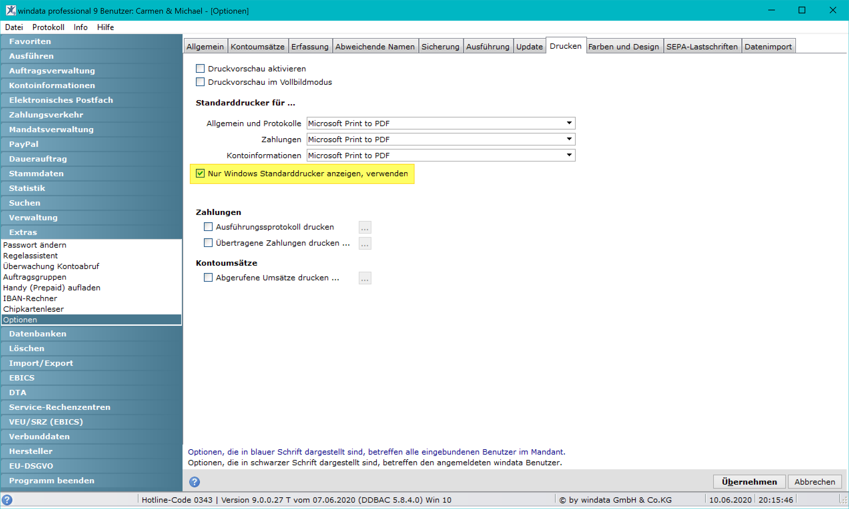
Task: Open the Info menu
Action: coord(80,27)
